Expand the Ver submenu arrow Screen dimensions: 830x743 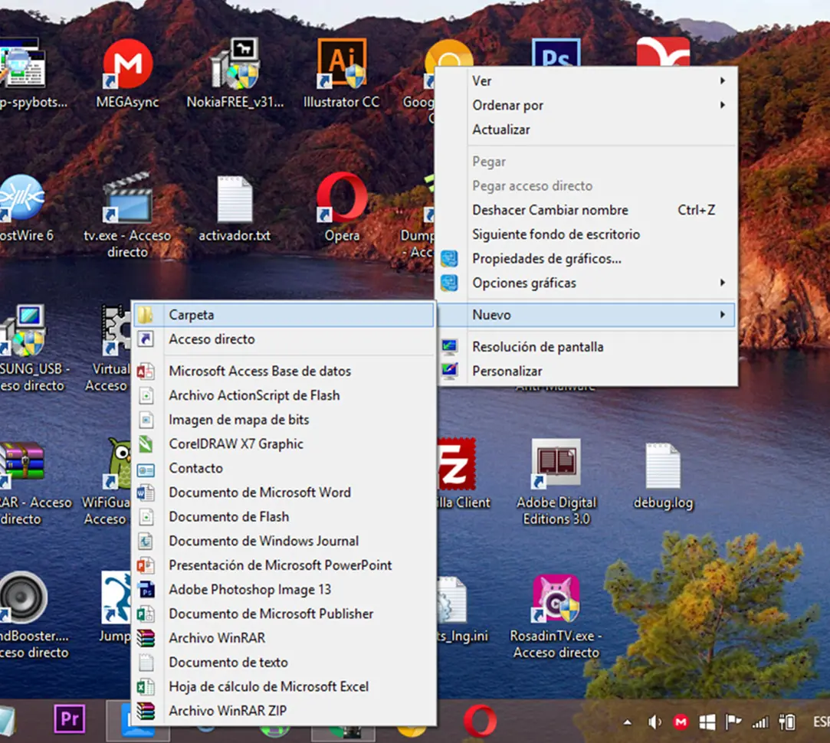[x=723, y=81]
